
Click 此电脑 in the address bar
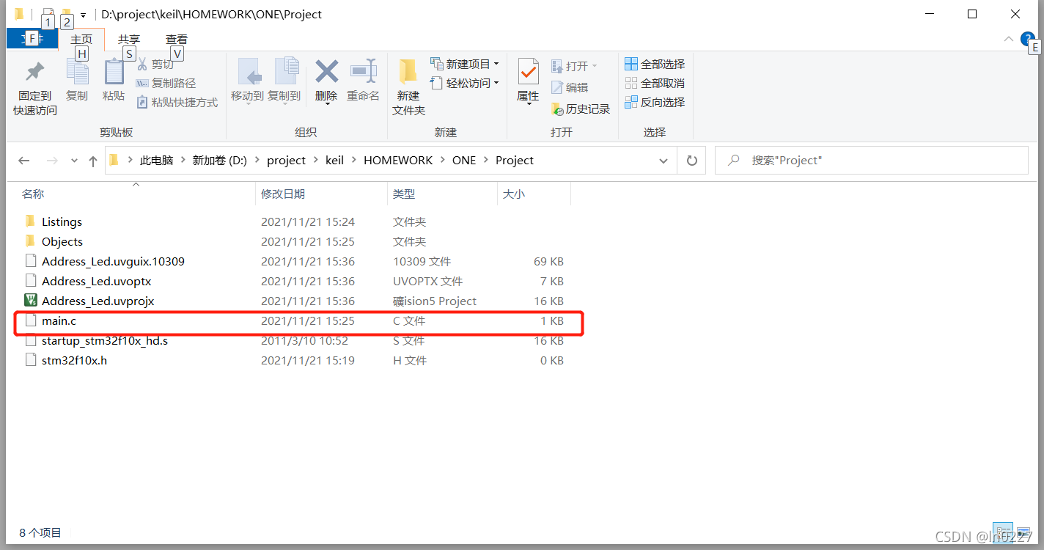tap(156, 161)
